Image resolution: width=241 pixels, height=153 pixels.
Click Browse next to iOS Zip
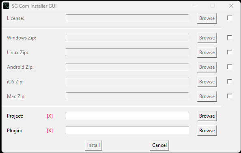pyautogui.click(x=207, y=82)
